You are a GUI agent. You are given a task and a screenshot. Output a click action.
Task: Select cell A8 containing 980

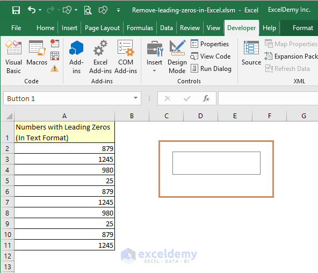[64, 213]
